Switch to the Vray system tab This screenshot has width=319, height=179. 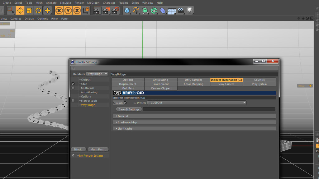(259, 84)
